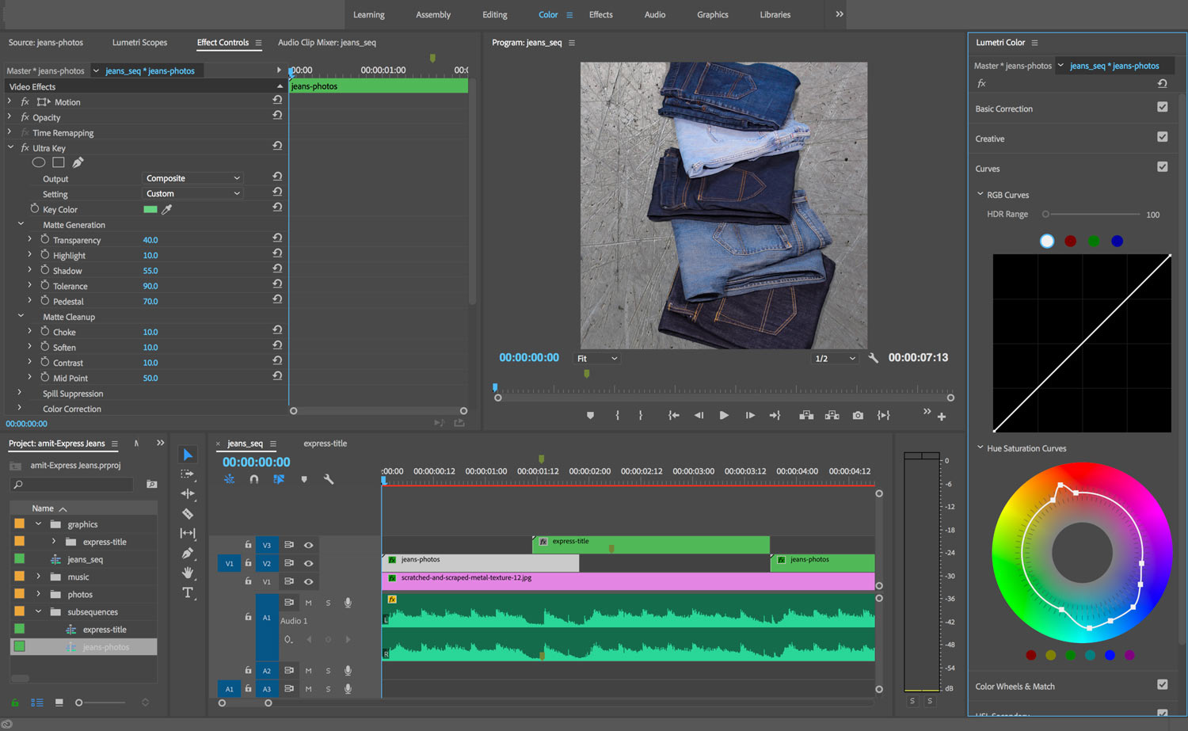The image size is (1188, 731).
Task: Select the Hand tool in the timeline toolbar
Action: [188, 572]
